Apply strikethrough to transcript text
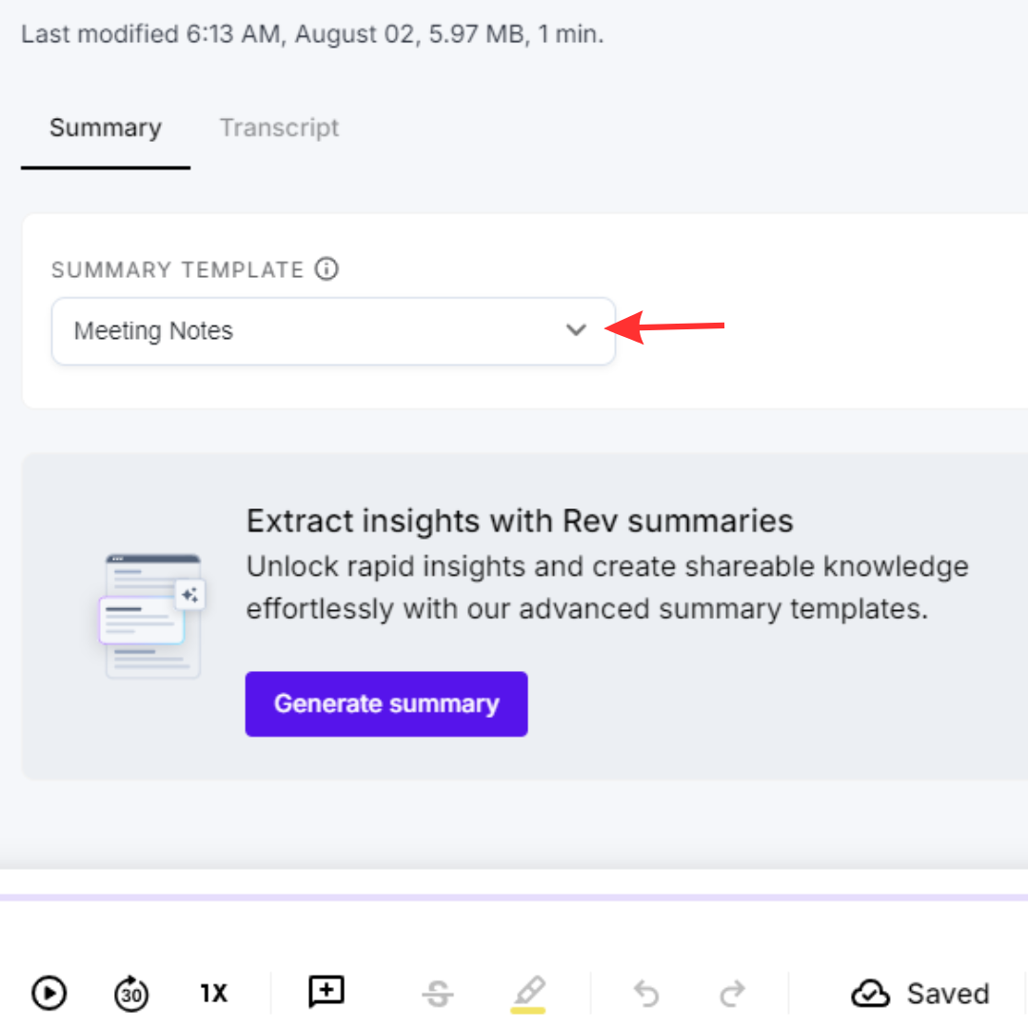Image resolution: width=1028 pixels, height=1028 pixels. (x=437, y=993)
